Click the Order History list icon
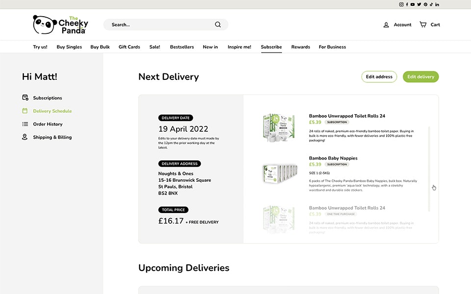Viewport: 471px width, 294px height. (25, 124)
